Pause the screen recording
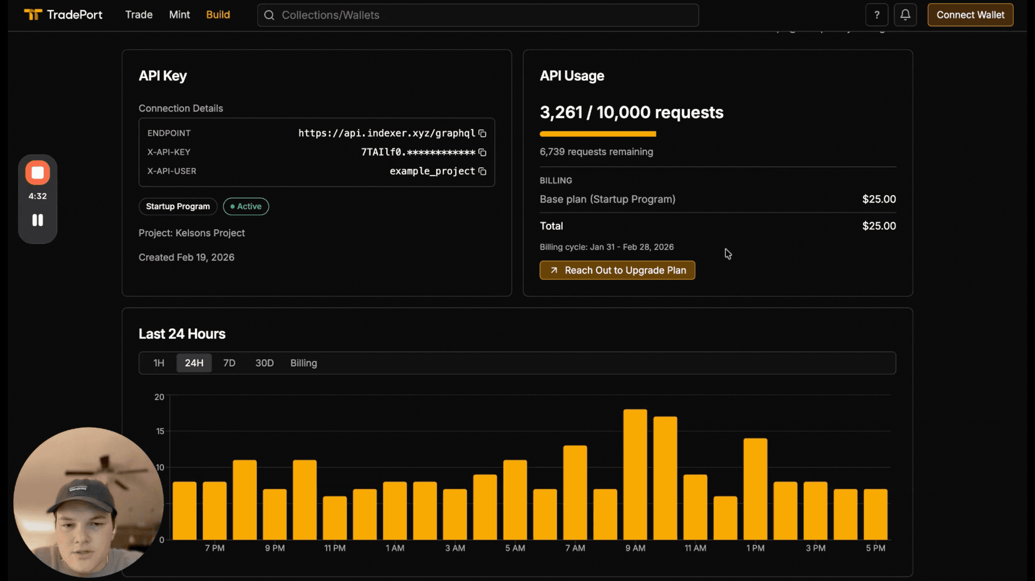 (37, 220)
